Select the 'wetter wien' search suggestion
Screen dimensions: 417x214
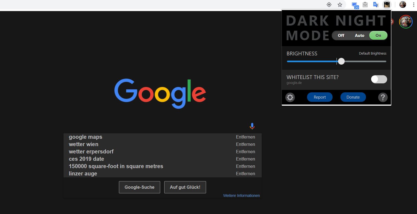click(x=84, y=144)
